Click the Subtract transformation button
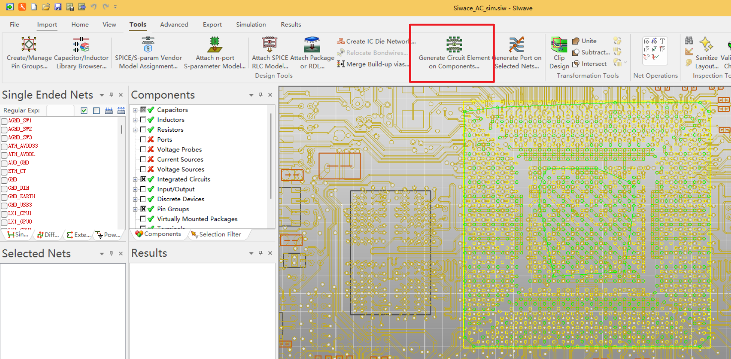This screenshot has height=359, width=731. [x=591, y=52]
